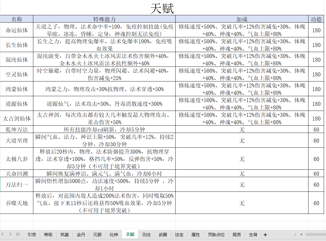The image size is (326, 241).
Task: Select the 法宝 sheet tab
Action: [x=179, y=234]
